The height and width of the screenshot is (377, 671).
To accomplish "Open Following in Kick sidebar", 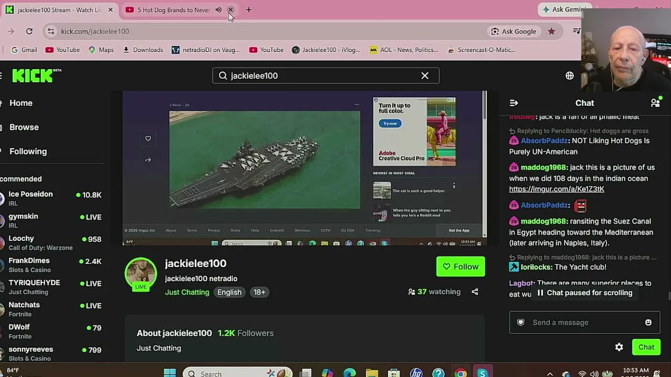I will tap(28, 151).
